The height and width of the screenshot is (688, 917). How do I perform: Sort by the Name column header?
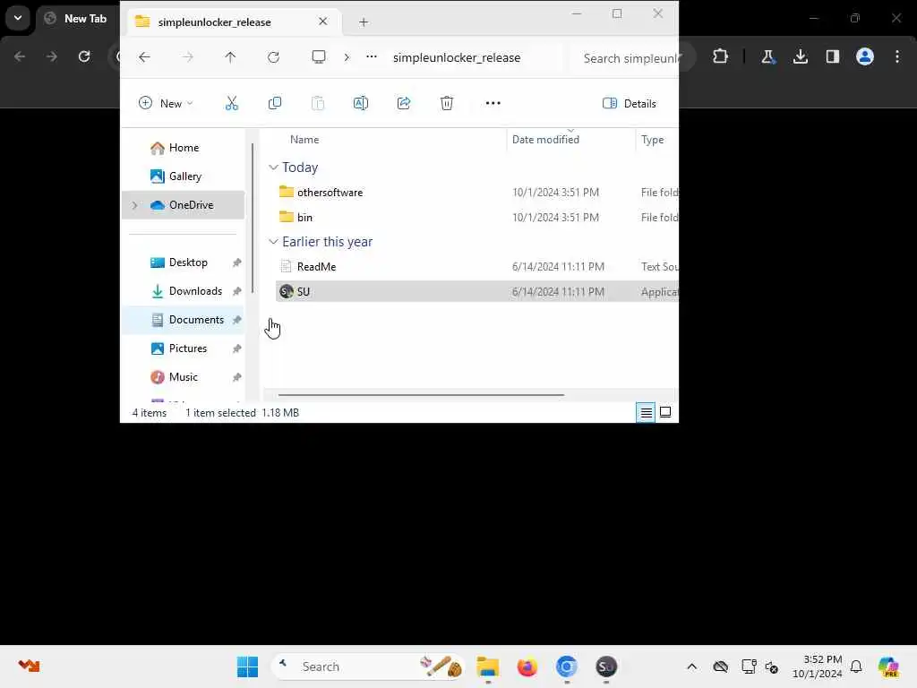(x=304, y=140)
